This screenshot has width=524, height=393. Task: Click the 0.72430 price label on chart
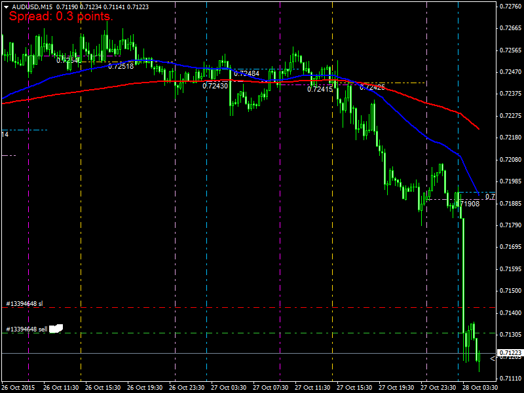coord(215,86)
